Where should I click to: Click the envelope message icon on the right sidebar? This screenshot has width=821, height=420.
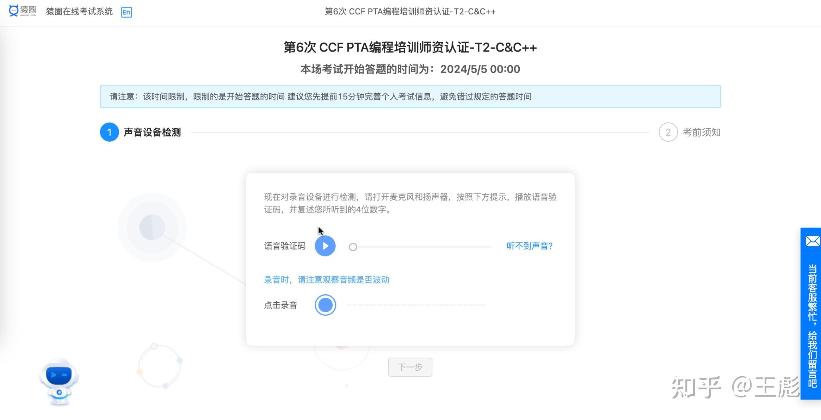coord(811,241)
